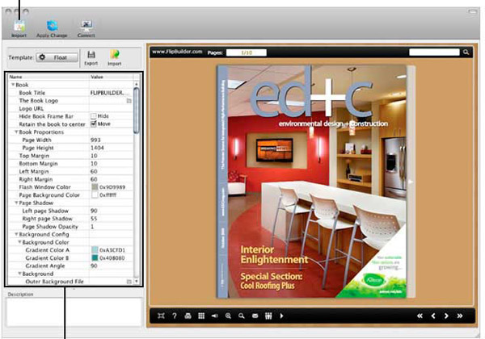Click the Right page Shadow value 55
The height and width of the screenshot is (339, 485).
pyautogui.click(x=94, y=219)
